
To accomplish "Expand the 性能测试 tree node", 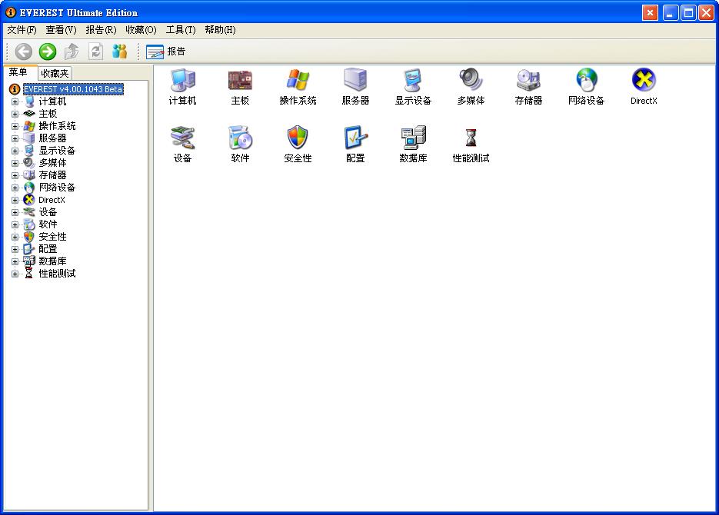I will coord(15,274).
